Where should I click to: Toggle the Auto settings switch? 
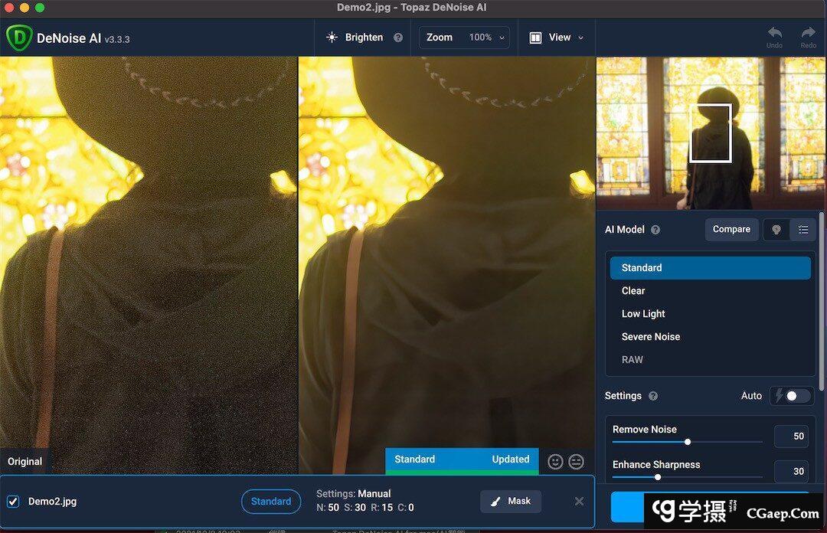coord(792,396)
